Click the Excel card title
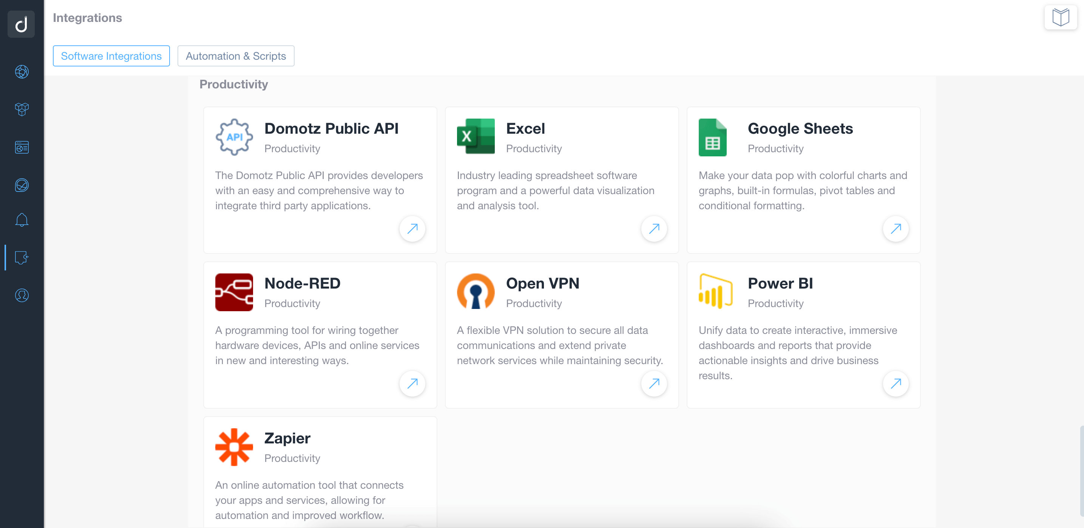 (x=525, y=129)
